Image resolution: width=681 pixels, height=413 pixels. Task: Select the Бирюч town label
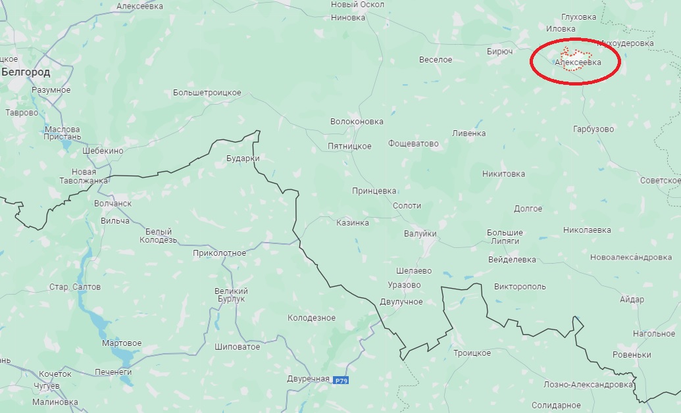click(500, 52)
